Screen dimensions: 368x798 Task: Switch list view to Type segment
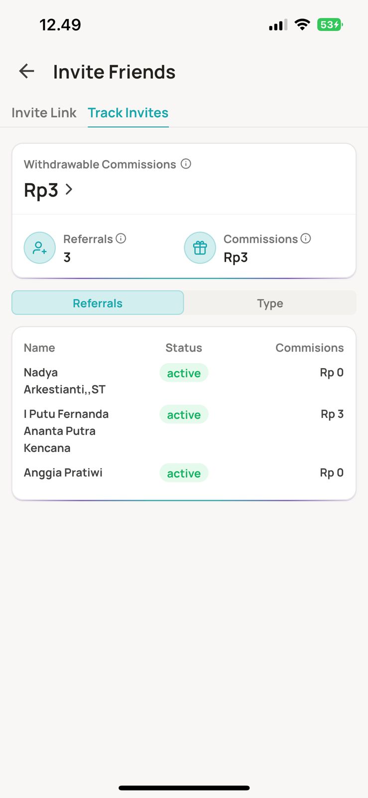coord(270,303)
